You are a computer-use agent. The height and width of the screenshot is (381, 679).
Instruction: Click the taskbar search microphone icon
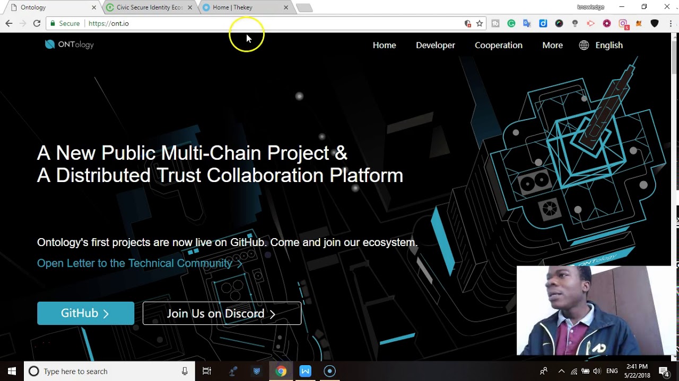185,371
